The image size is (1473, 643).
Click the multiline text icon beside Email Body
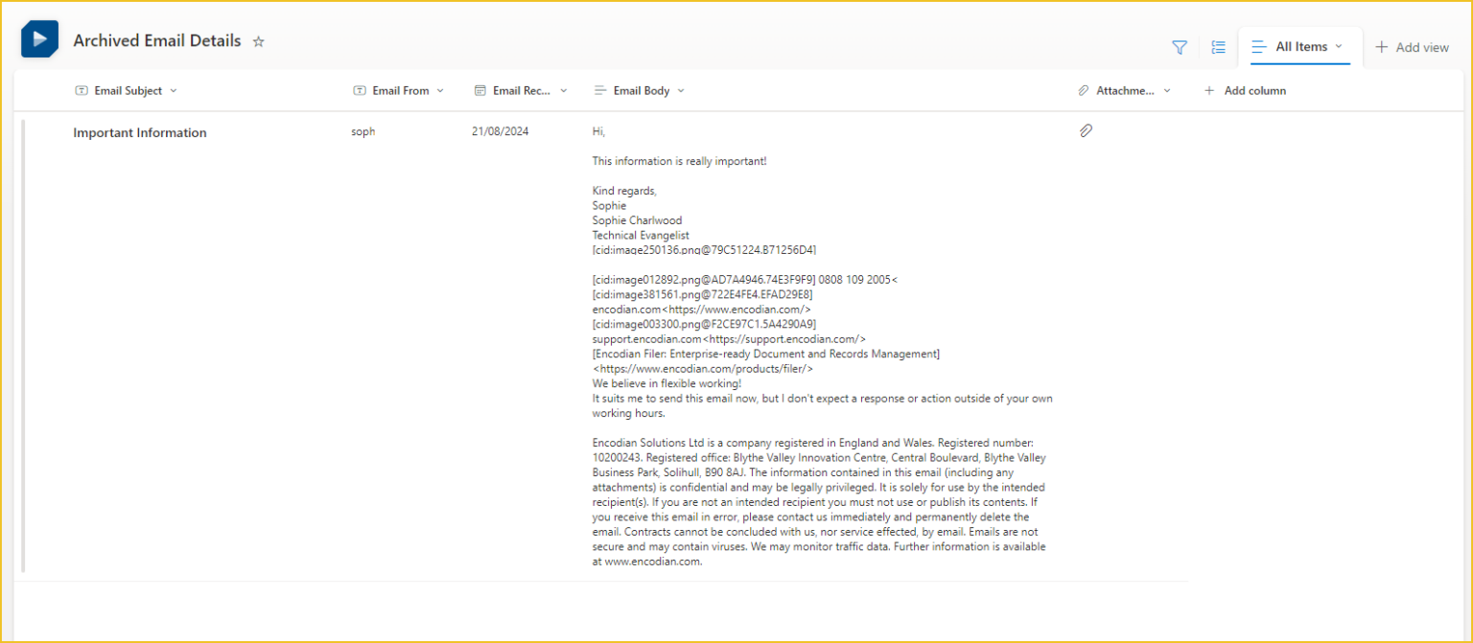(x=599, y=89)
